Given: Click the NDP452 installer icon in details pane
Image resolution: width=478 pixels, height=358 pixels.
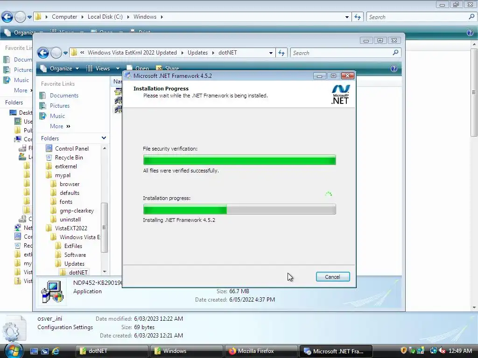Looking at the screenshot, I should tap(52, 291).
